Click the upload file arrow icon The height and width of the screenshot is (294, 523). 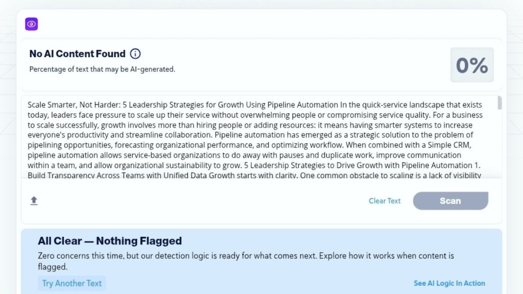[x=34, y=201]
